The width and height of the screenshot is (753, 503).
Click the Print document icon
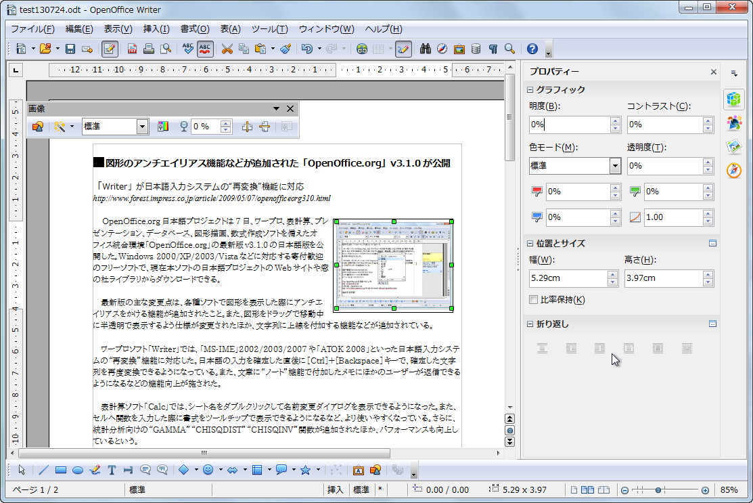[149, 49]
